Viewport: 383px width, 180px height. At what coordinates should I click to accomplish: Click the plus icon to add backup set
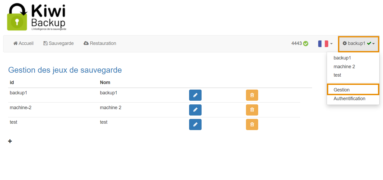[10, 141]
